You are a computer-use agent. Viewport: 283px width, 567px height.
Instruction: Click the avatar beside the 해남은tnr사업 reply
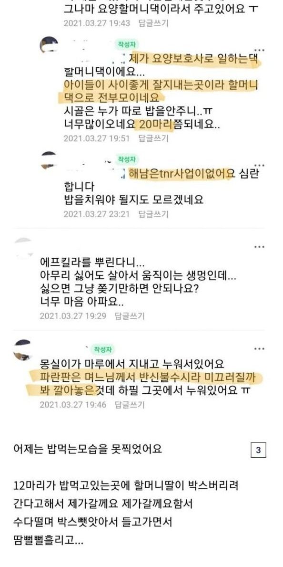tap(49, 160)
